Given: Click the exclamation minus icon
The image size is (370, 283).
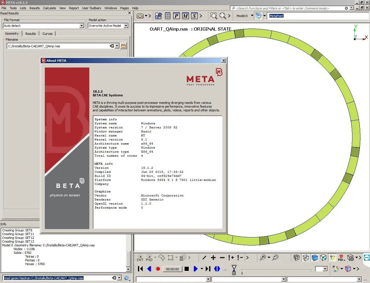Looking at the screenshot, I should click(x=240, y=258).
